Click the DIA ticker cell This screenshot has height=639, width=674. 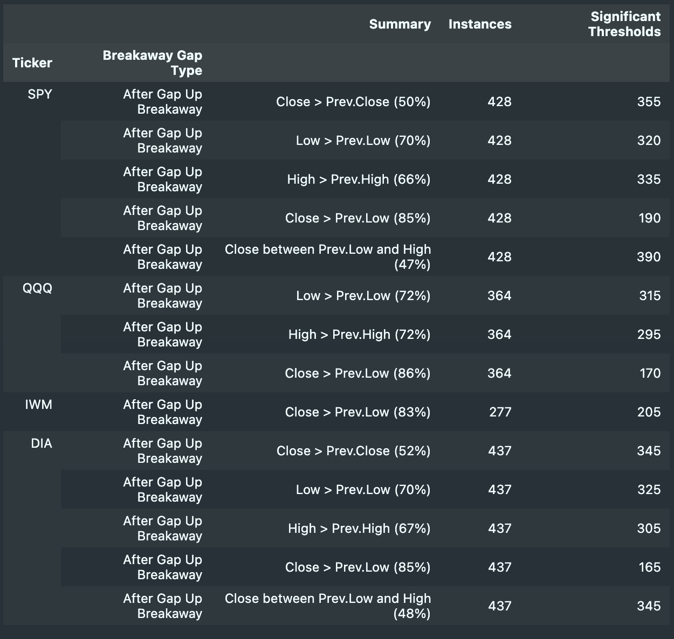coord(42,443)
